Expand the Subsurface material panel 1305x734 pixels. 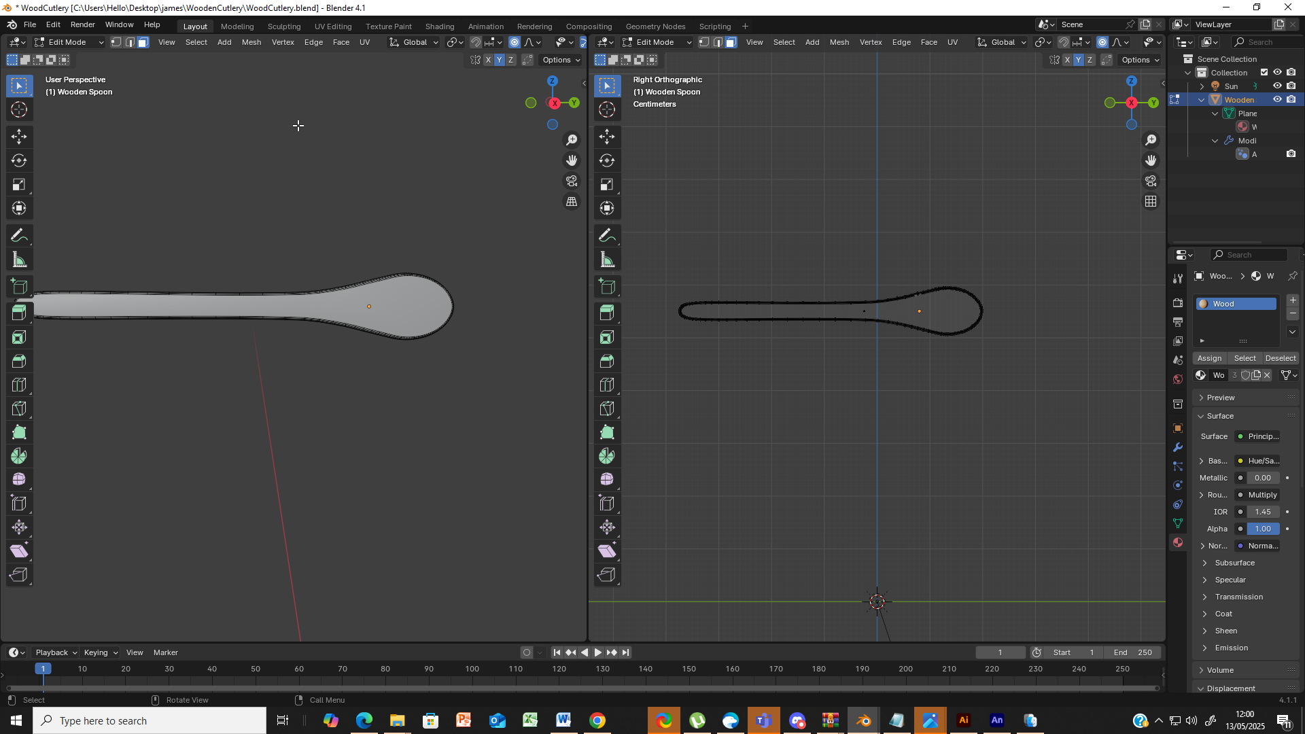pyautogui.click(x=1234, y=563)
